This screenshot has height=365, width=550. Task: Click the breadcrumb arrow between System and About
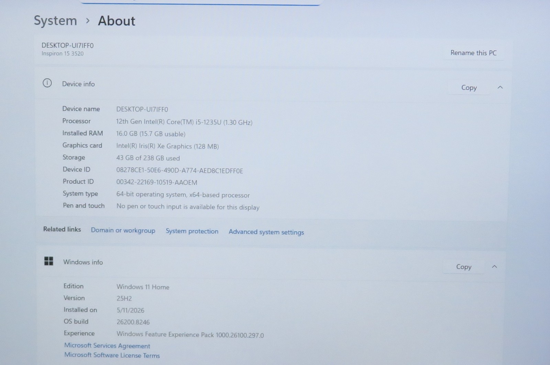pos(88,21)
